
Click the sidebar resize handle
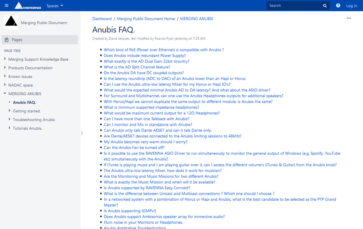click(x=82, y=133)
